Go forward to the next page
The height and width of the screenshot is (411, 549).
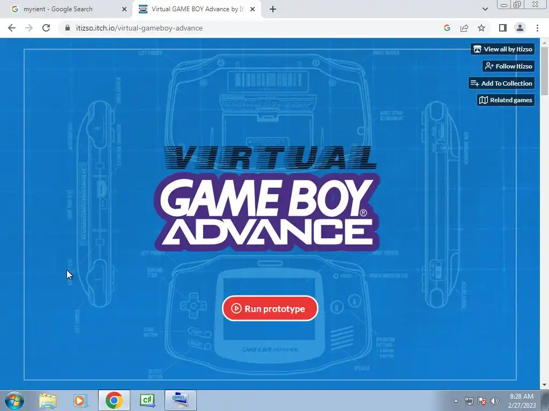click(x=29, y=28)
